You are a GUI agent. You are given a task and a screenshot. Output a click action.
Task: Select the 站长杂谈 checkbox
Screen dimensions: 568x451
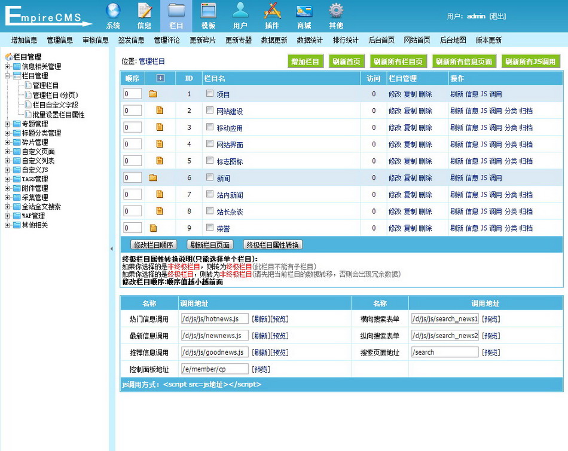210,211
